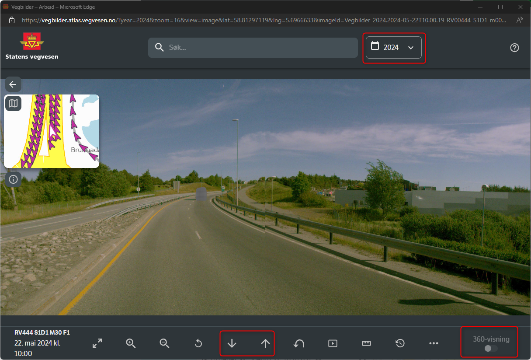Click the U-turn reverse direction icon
This screenshot has height=360, width=531.
coord(299,343)
